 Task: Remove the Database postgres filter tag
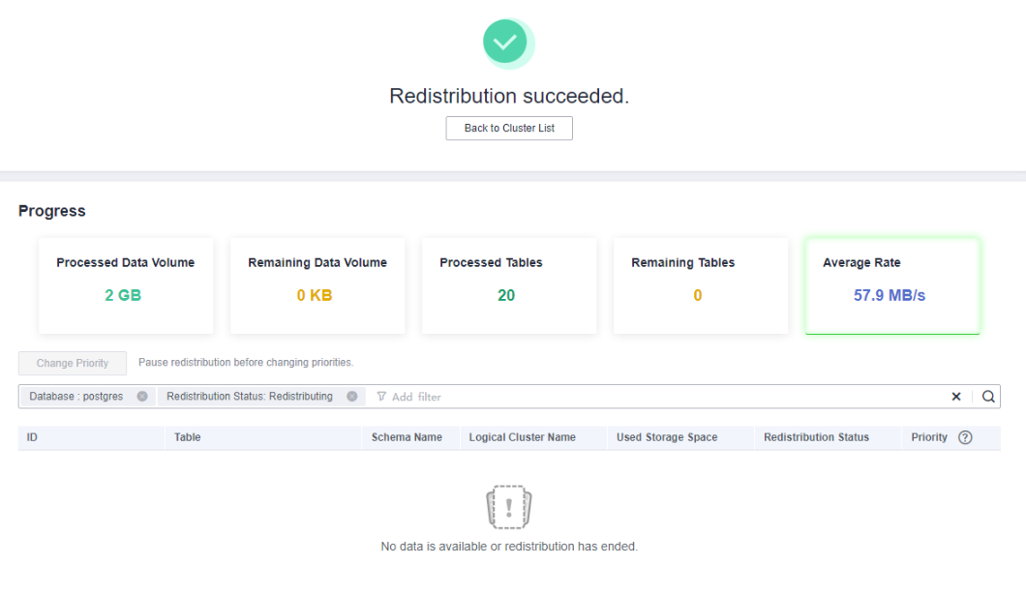click(142, 397)
